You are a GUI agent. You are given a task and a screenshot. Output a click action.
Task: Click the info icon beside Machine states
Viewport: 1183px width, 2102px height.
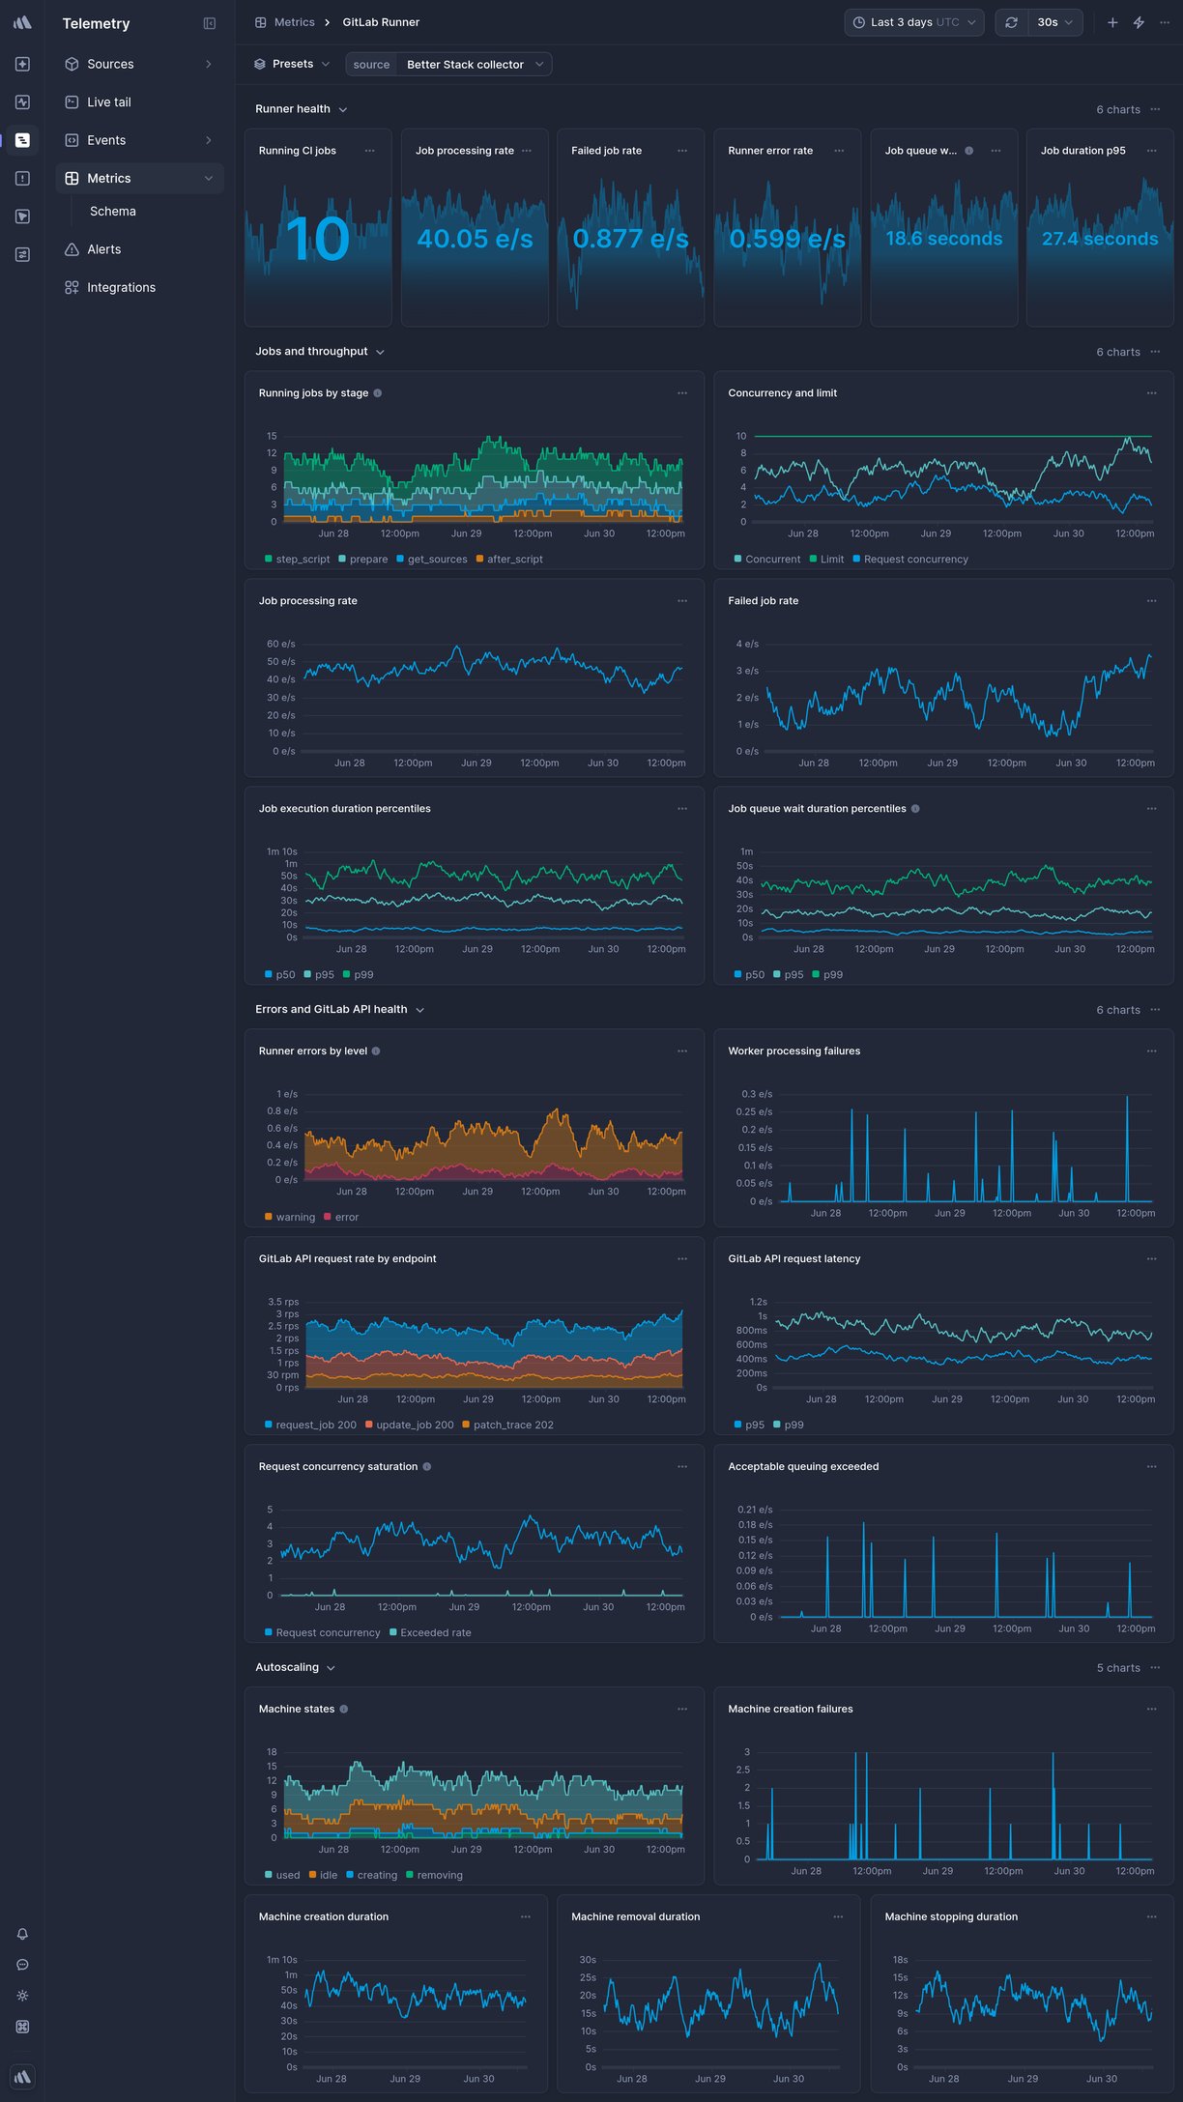click(x=344, y=1709)
